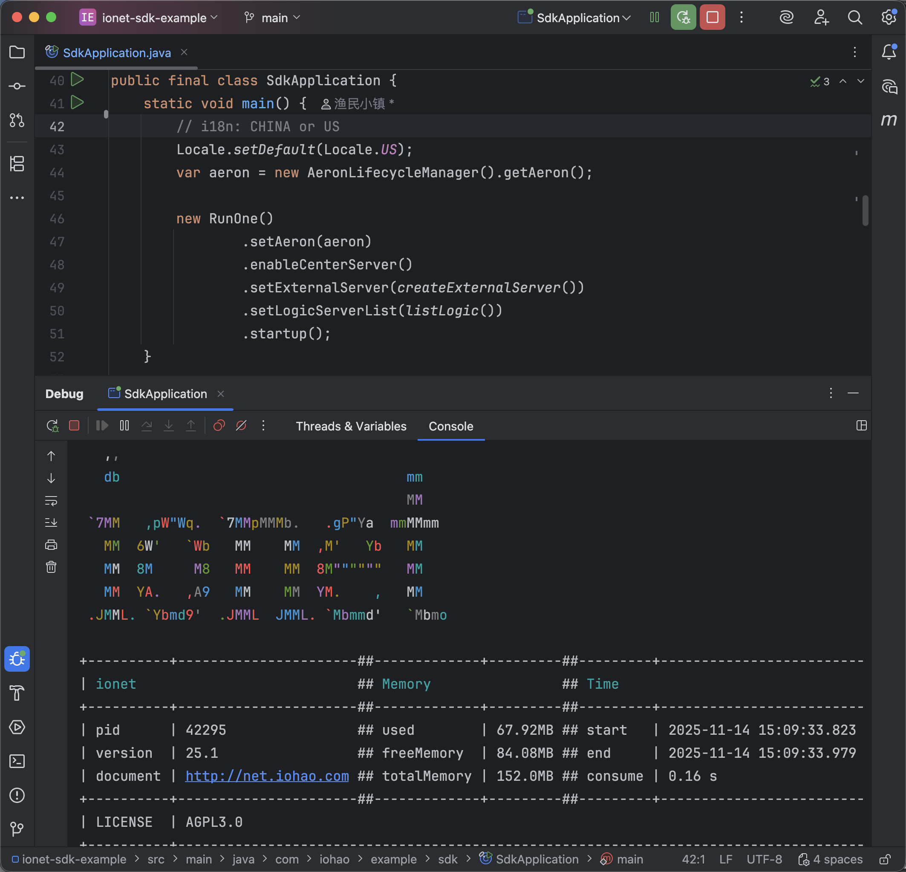Open the Commit tool window
This screenshot has height=872, width=906.
pos(17,86)
